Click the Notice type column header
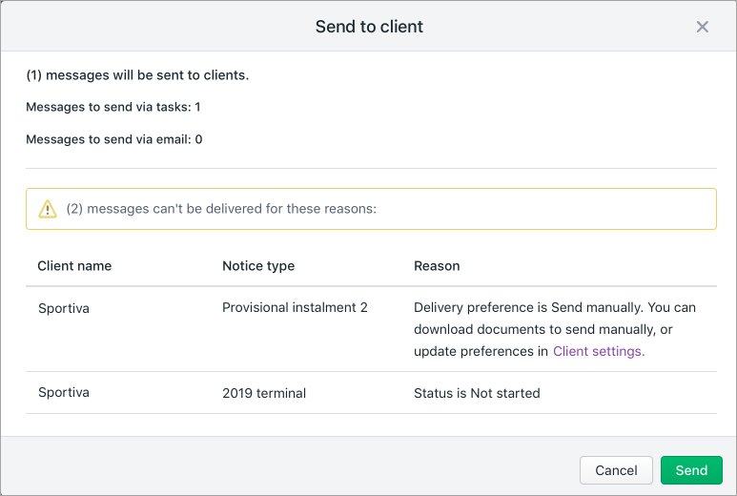 (258, 266)
